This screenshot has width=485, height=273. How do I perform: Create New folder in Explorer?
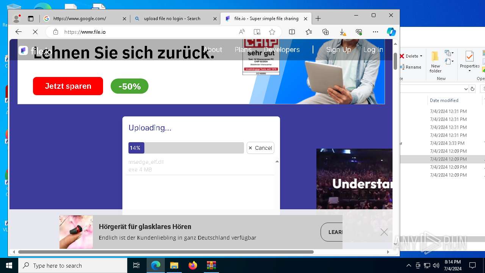click(x=435, y=63)
